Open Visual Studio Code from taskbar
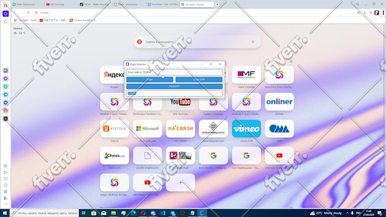Screen dimensions: 386x217 click(x=163, y=213)
